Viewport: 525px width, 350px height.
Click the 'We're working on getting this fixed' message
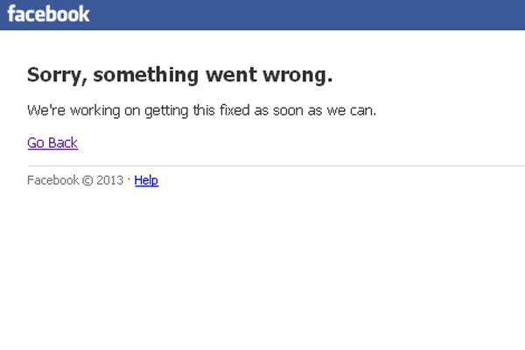pos(201,111)
